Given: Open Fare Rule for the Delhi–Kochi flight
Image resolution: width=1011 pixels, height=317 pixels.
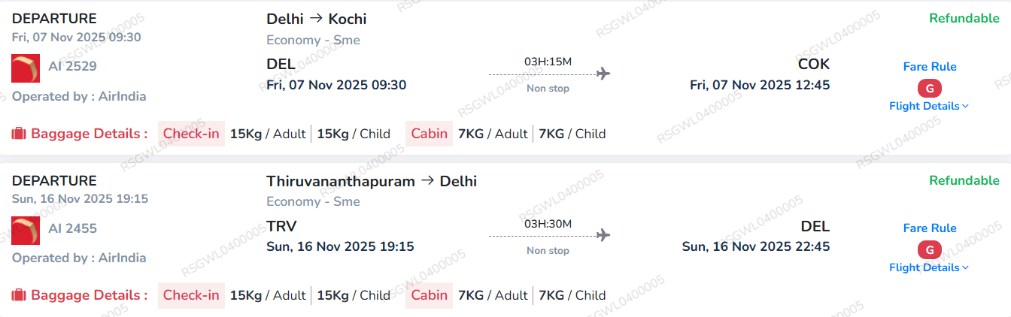Looking at the screenshot, I should click(x=930, y=67).
